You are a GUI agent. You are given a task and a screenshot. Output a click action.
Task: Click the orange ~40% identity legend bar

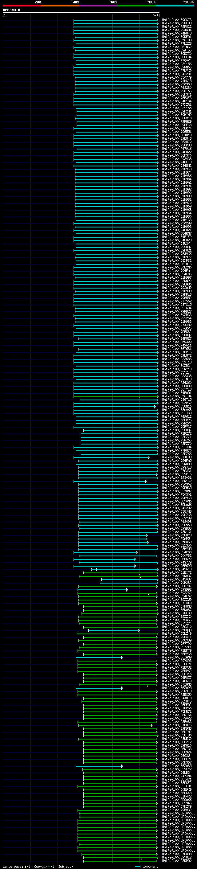60,6
